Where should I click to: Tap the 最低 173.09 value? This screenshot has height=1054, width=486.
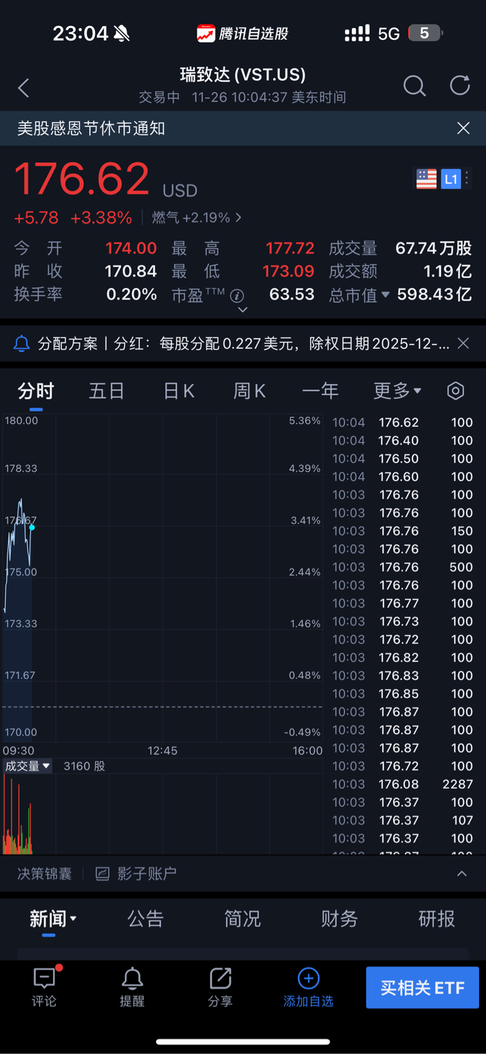(x=288, y=271)
